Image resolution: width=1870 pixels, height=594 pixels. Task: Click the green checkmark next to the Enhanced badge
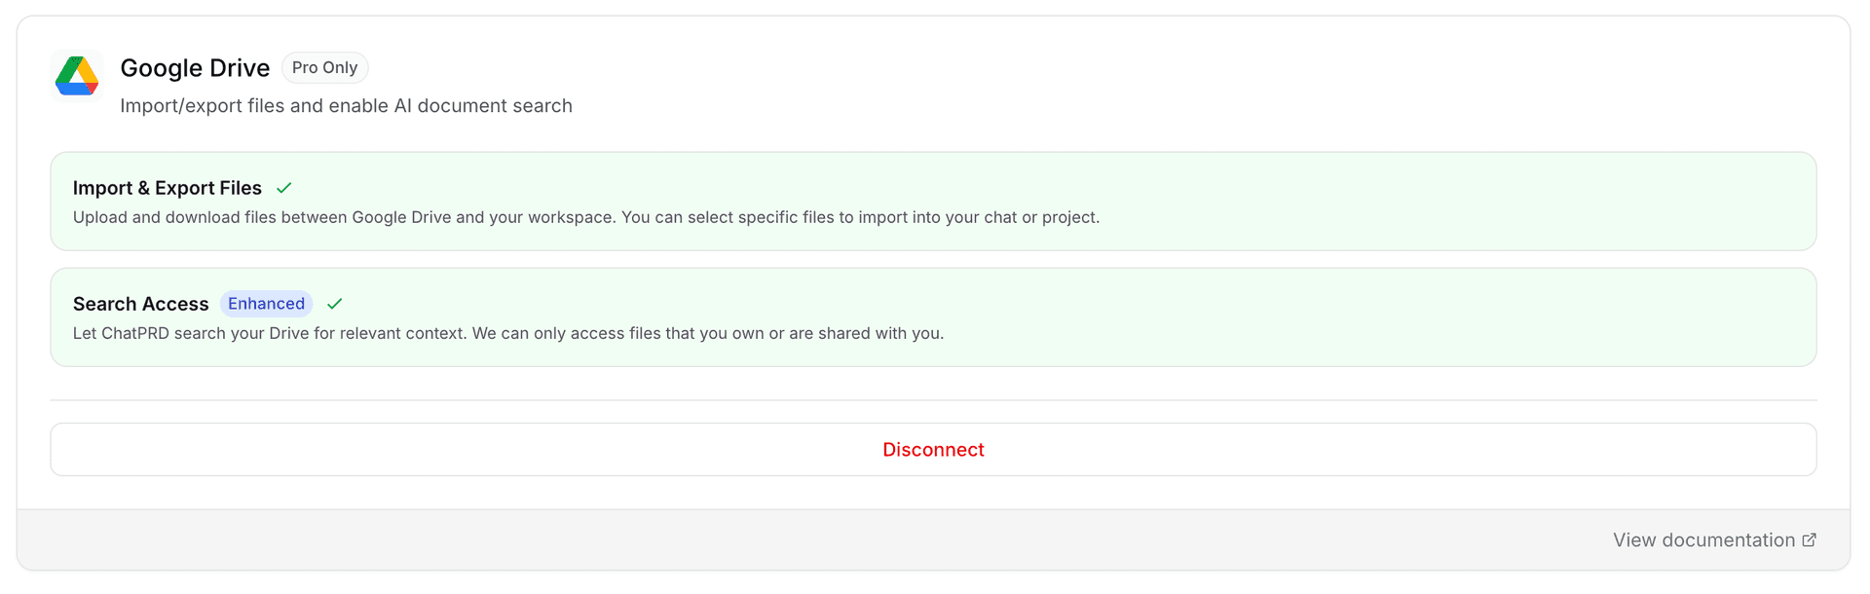(335, 304)
